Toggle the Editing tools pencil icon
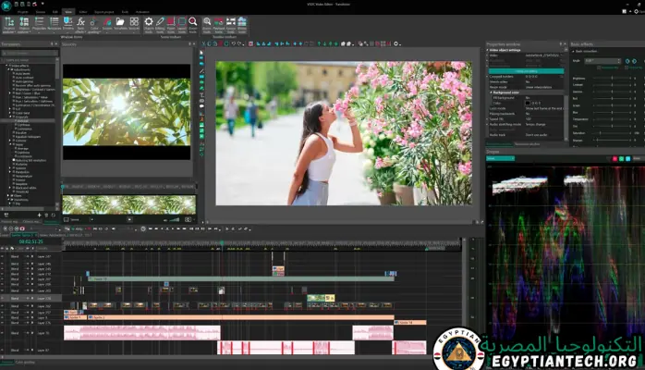The image size is (645, 370). [160, 25]
